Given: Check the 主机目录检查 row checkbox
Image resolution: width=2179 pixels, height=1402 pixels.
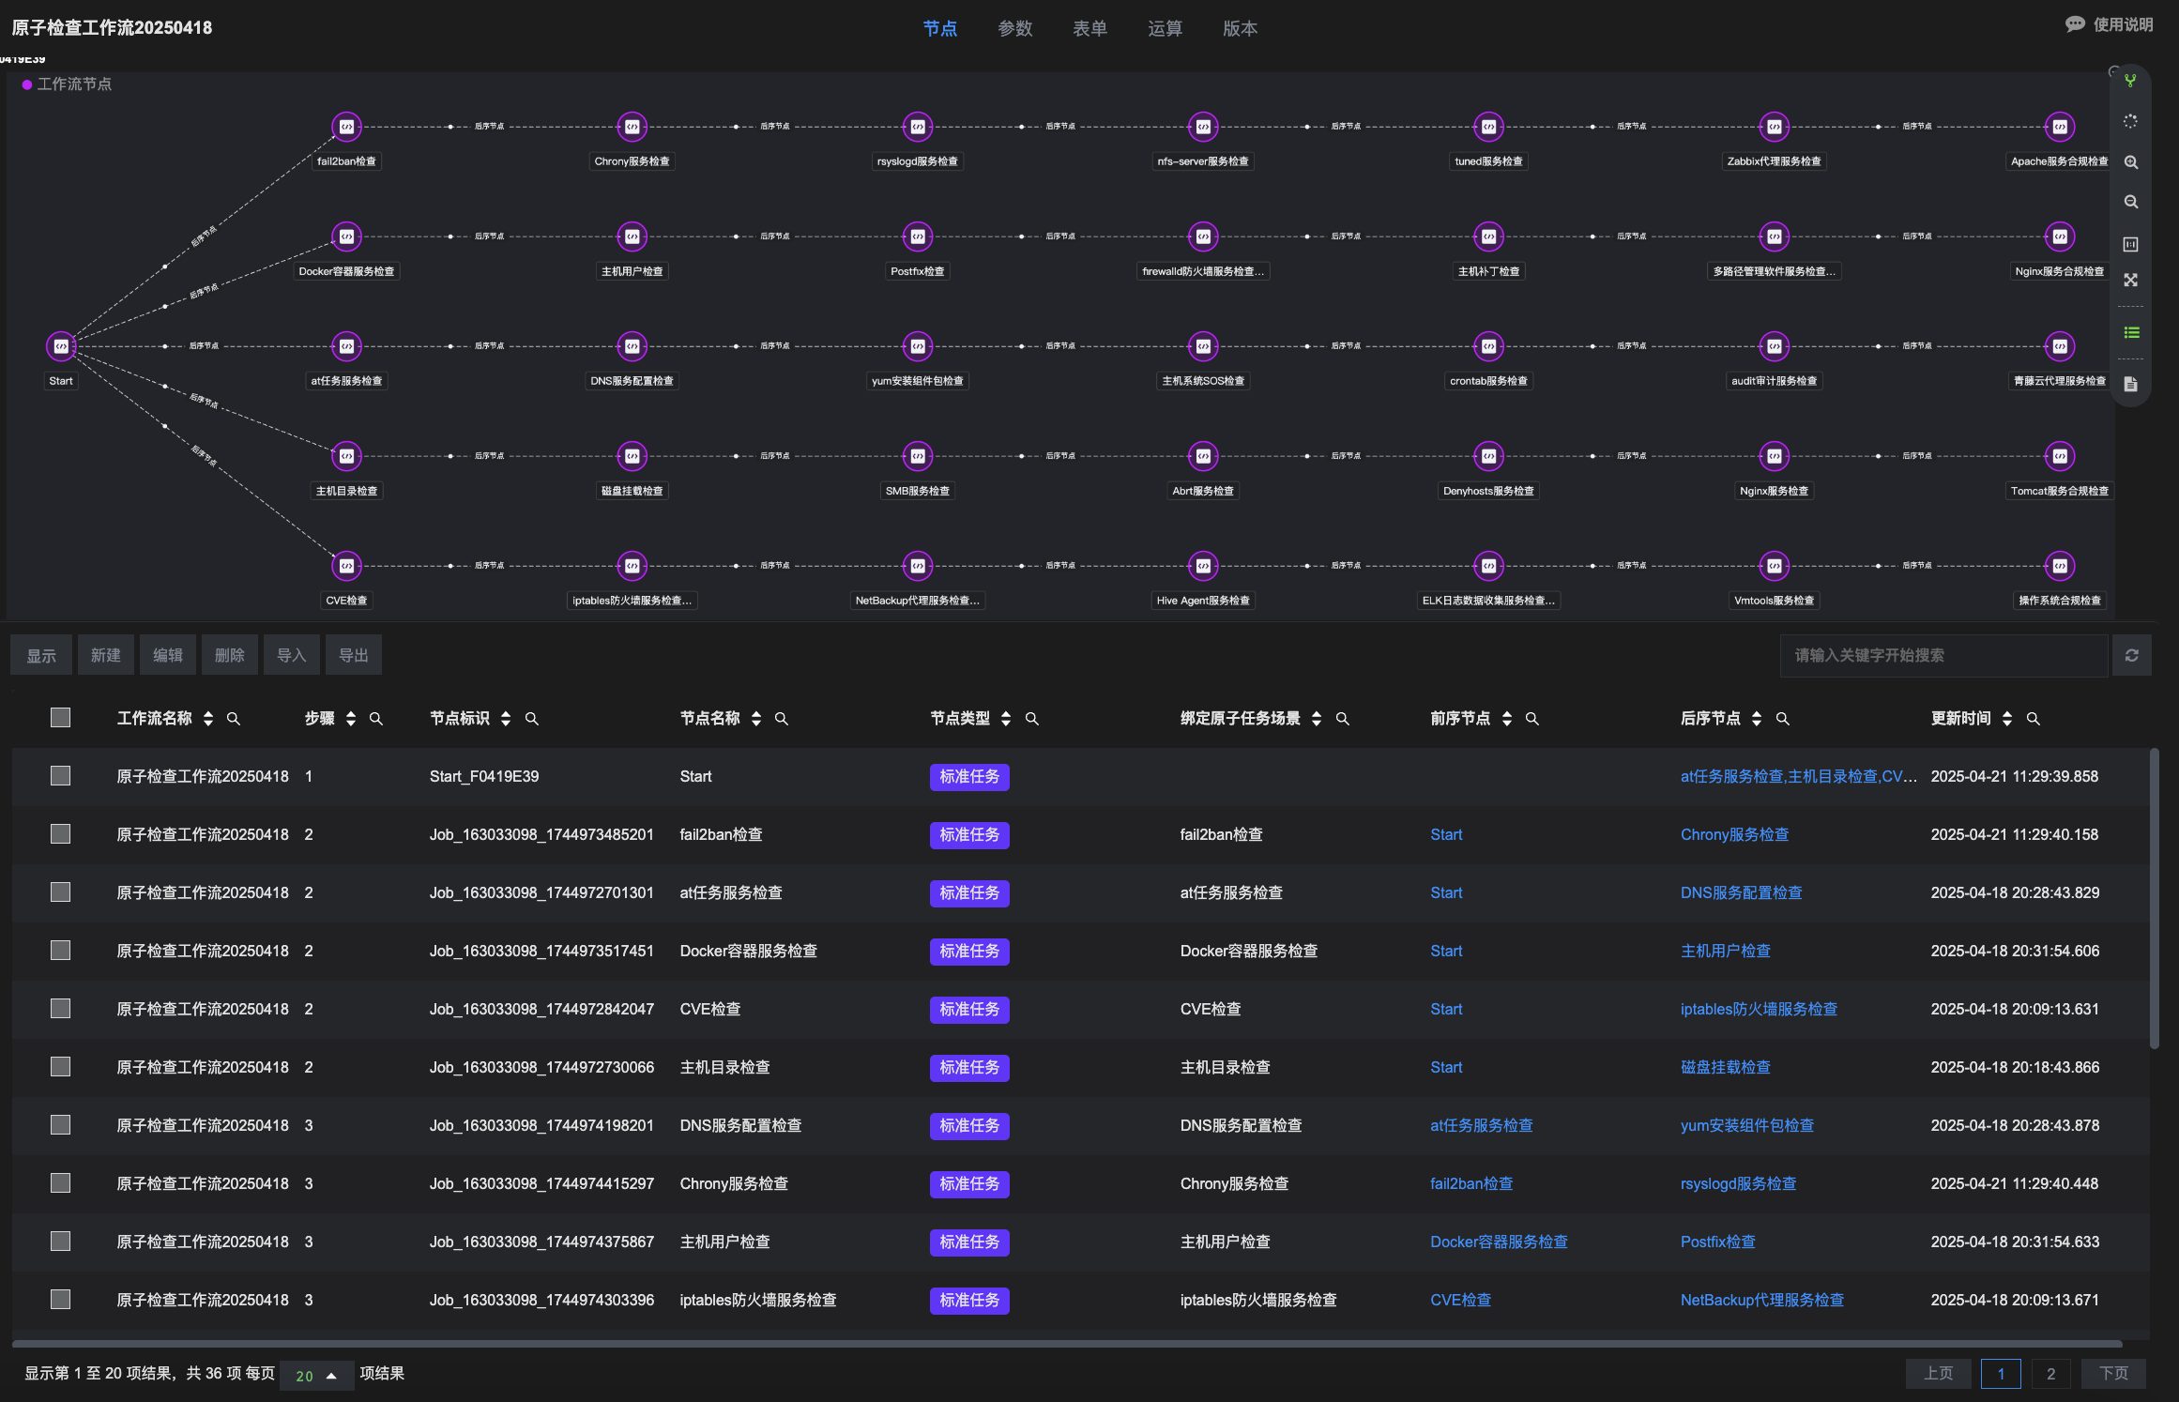Looking at the screenshot, I should point(60,1067).
